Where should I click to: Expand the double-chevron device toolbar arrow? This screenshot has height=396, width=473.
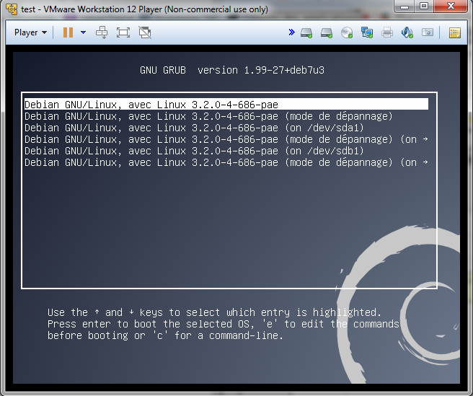[291, 32]
